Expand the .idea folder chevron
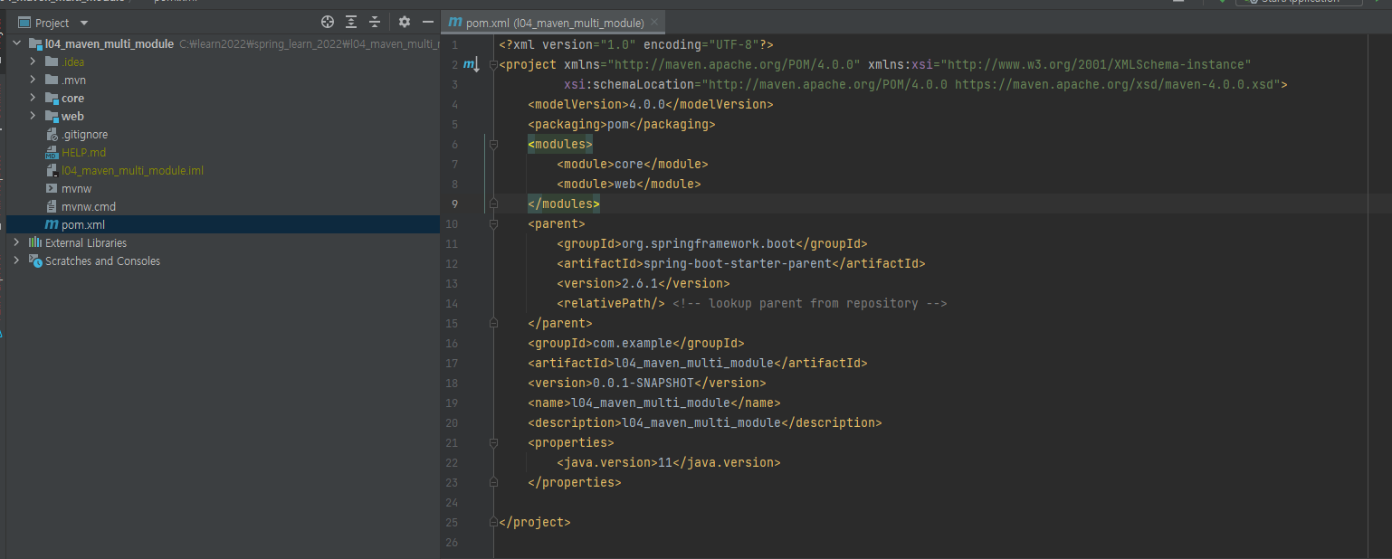 33,62
